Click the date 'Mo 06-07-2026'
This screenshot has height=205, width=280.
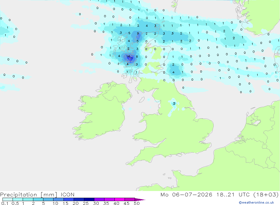(186, 194)
